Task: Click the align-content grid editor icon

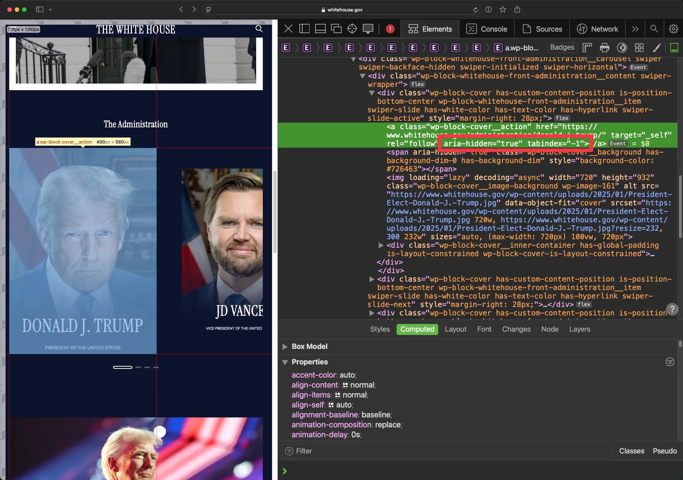Action: pos(345,385)
